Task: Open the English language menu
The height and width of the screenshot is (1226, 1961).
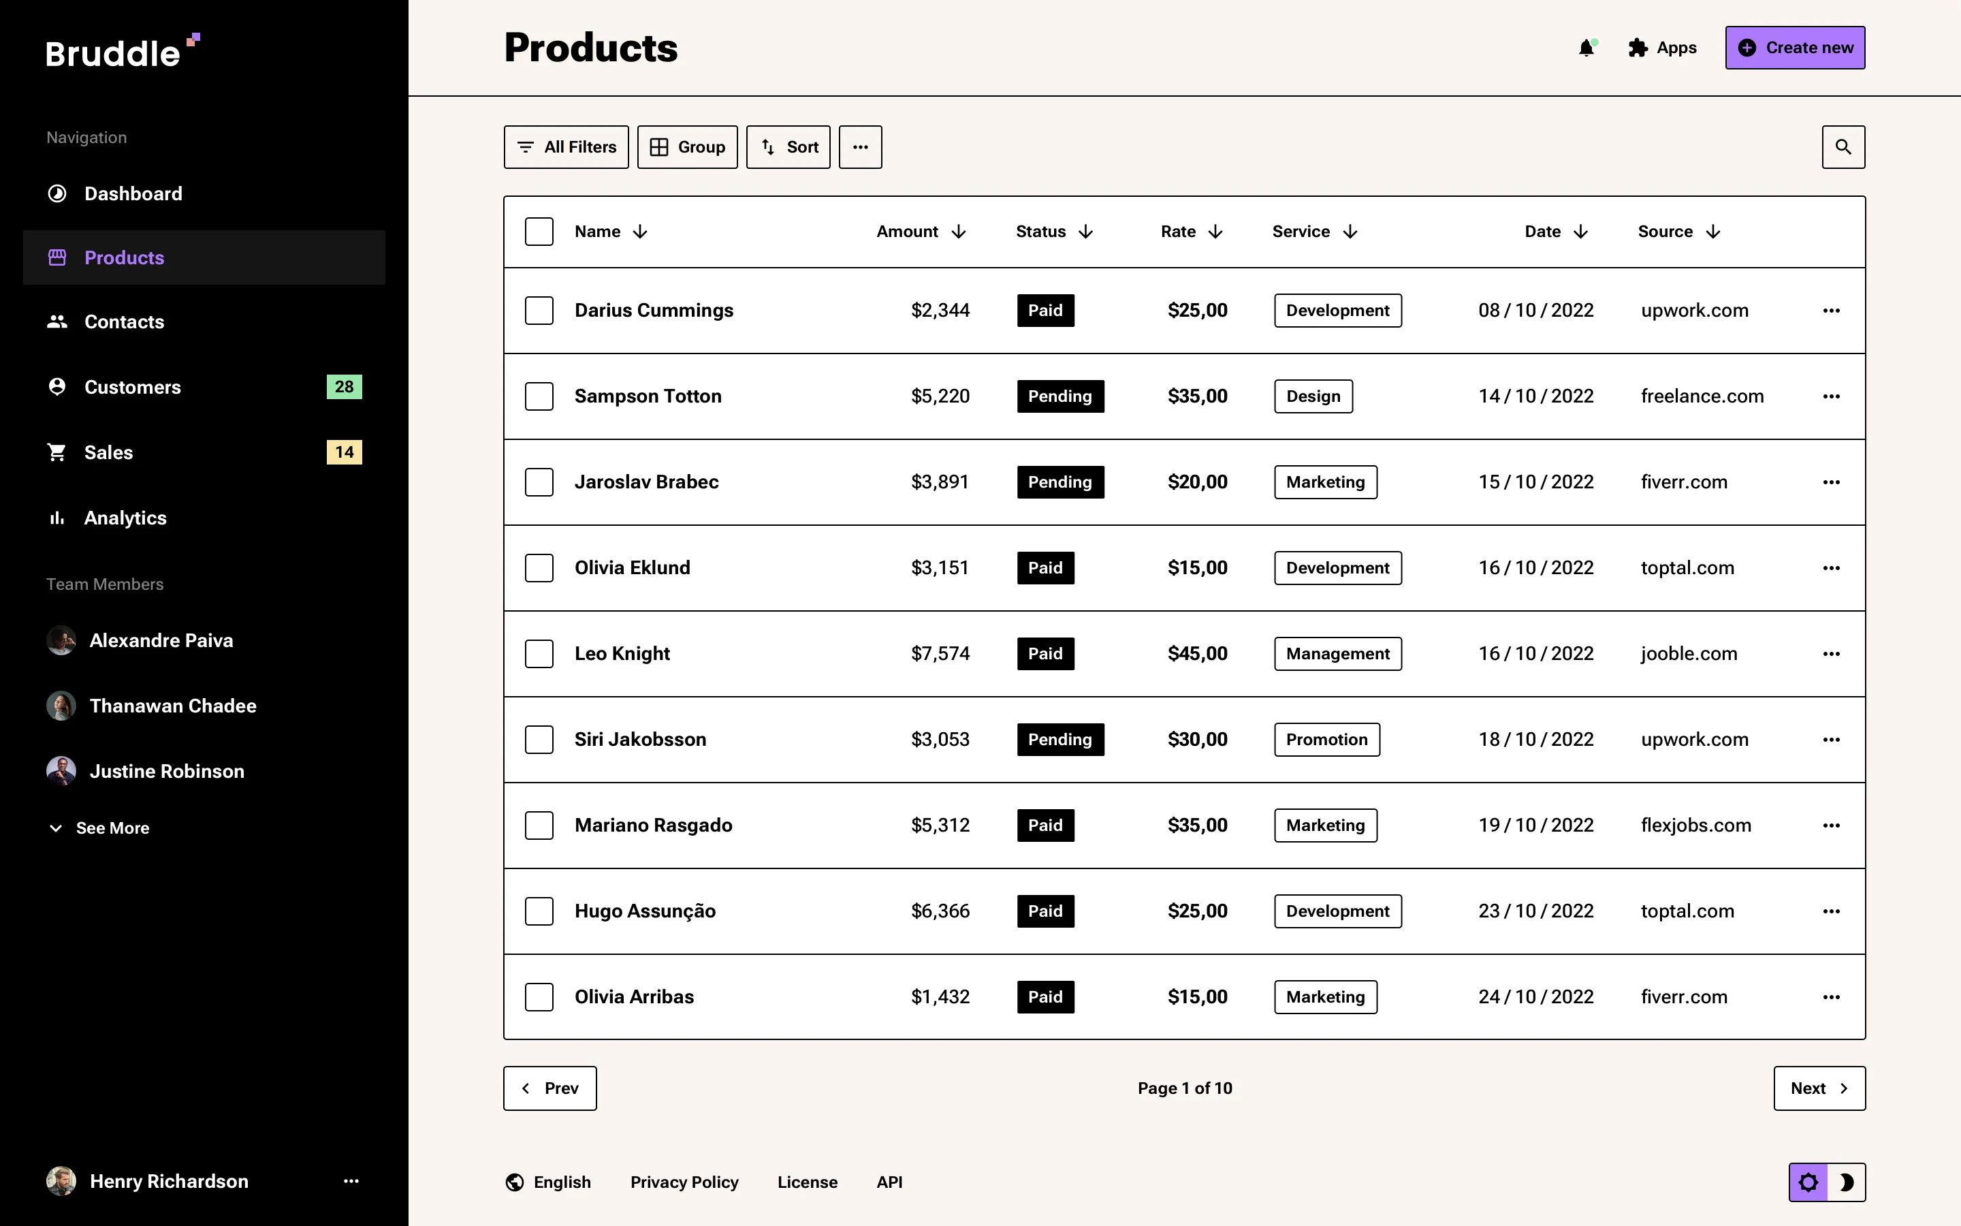Action: pyautogui.click(x=549, y=1182)
